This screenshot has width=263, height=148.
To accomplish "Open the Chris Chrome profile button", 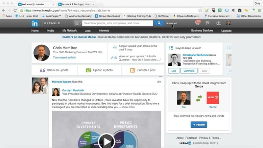I will tap(257, 3).
